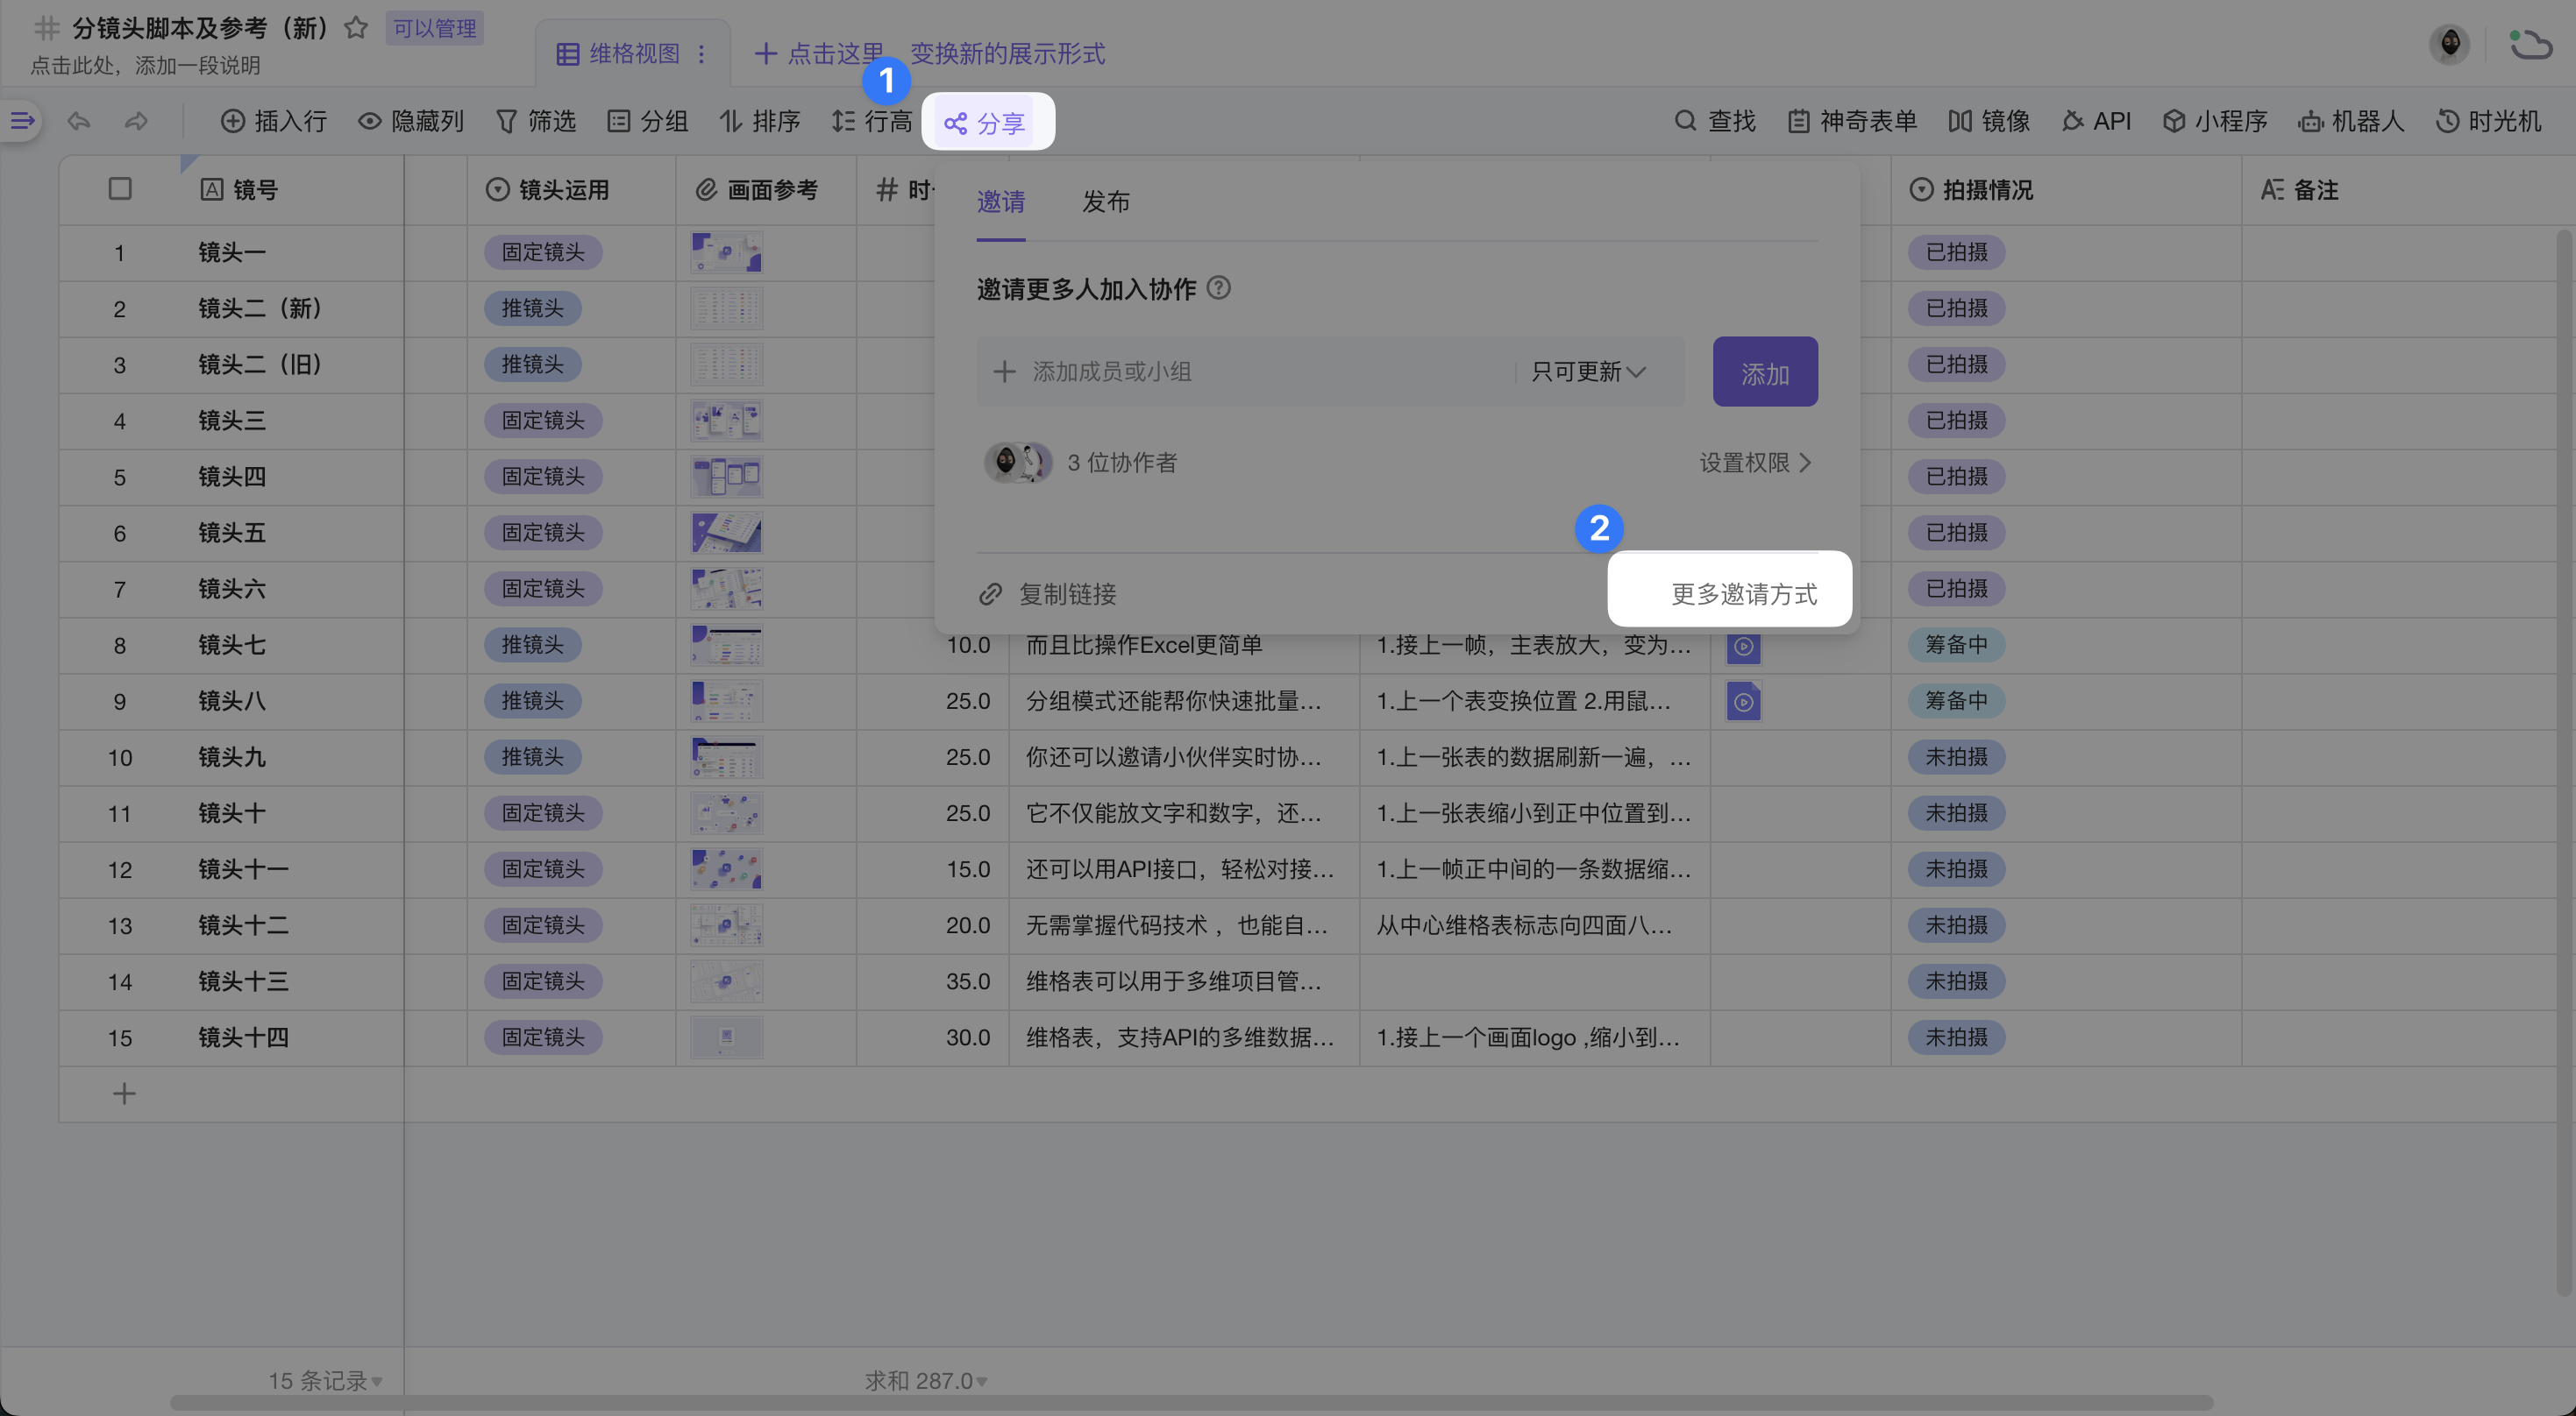The width and height of the screenshot is (2576, 1416).
Task: Star this datasheet as favorite
Action: (355, 27)
